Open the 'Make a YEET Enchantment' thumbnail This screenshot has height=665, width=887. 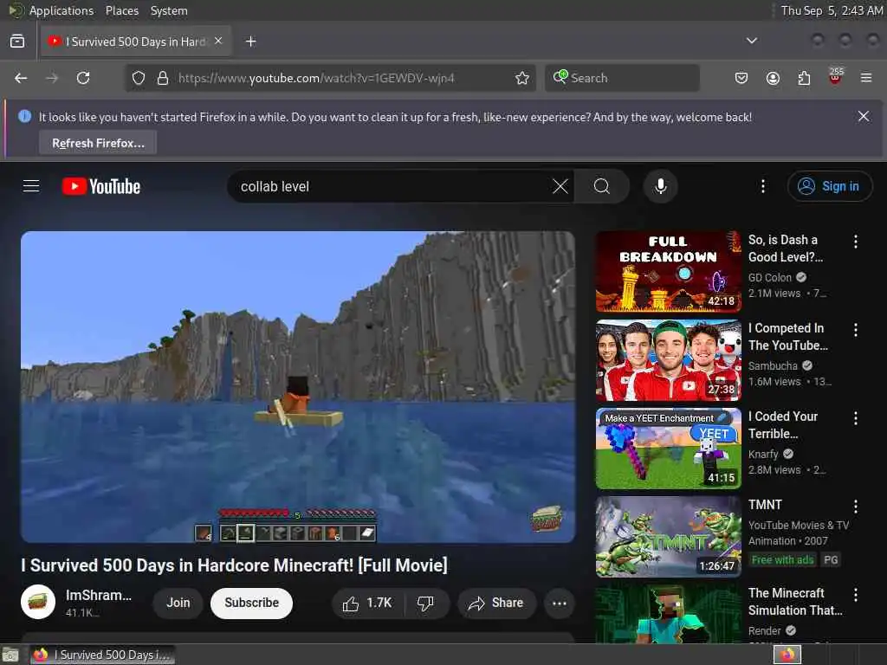pyautogui.click(x=668, y=449)
